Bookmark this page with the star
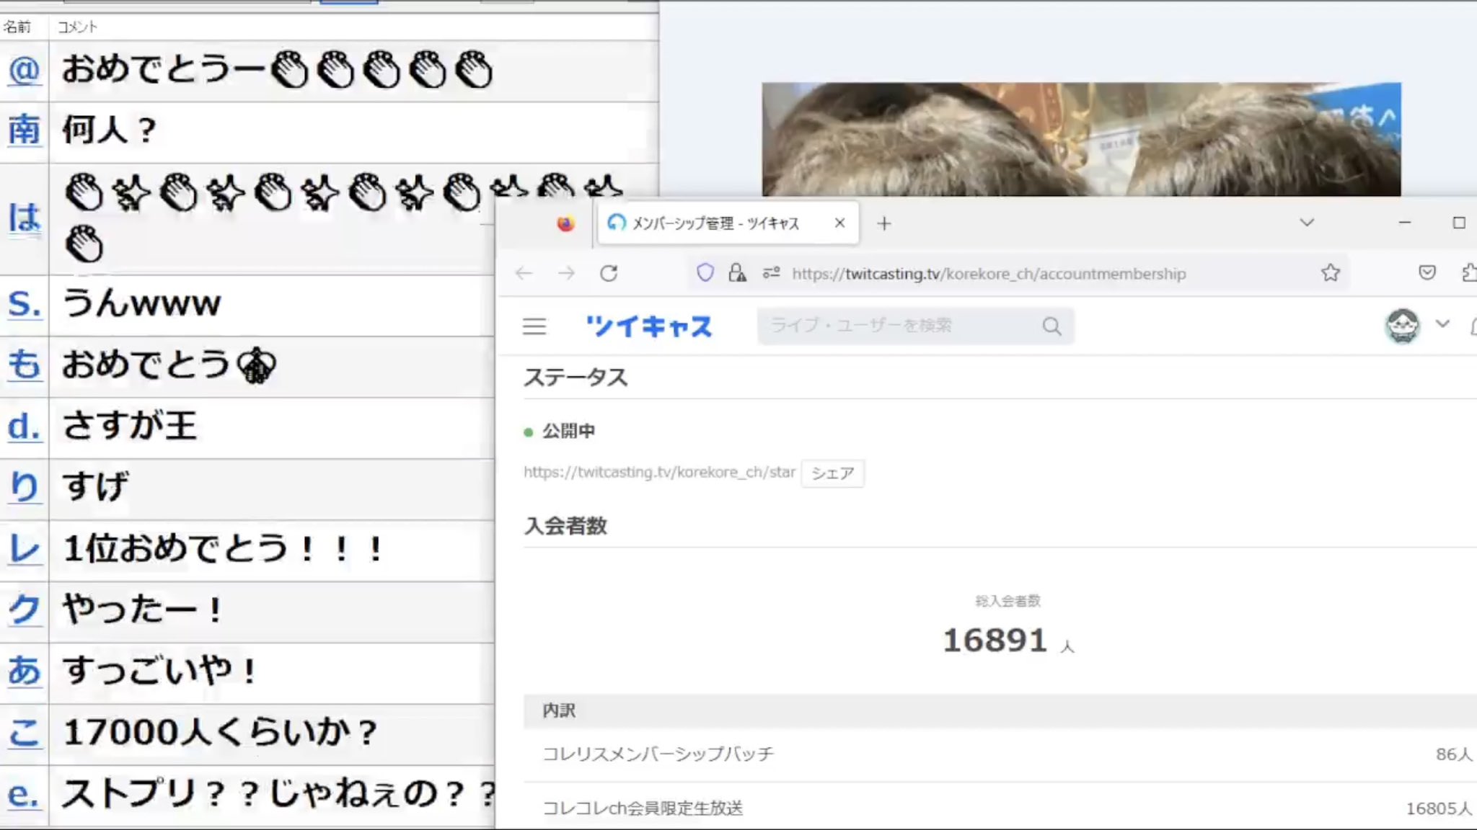This screenshot has width=1477, height=830. 1331,272
